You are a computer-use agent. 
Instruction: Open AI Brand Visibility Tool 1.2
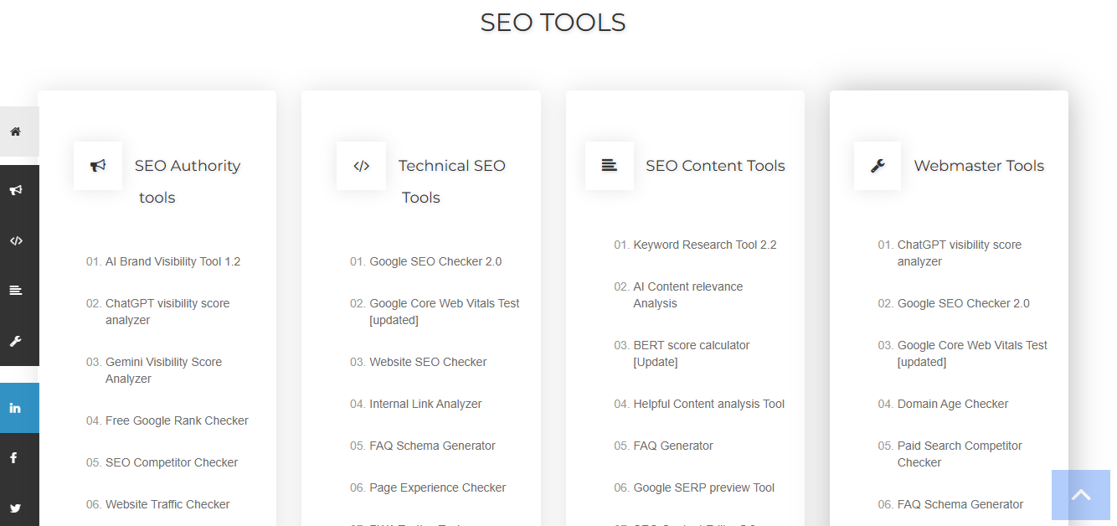(172, 261)
